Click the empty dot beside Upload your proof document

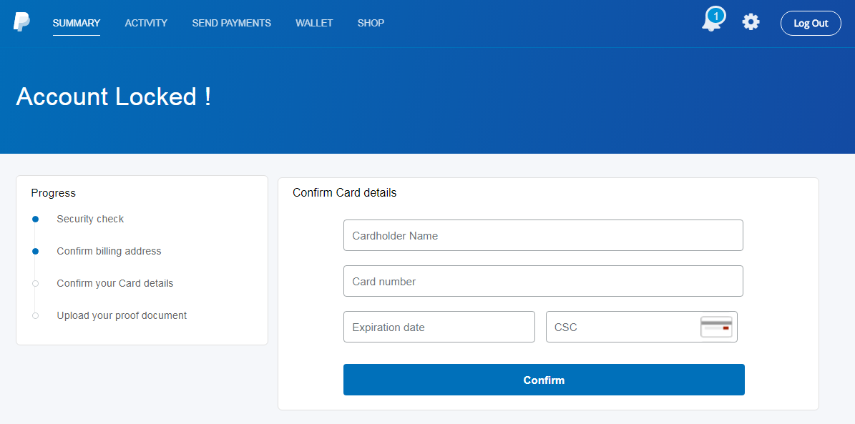coord(35,315)
